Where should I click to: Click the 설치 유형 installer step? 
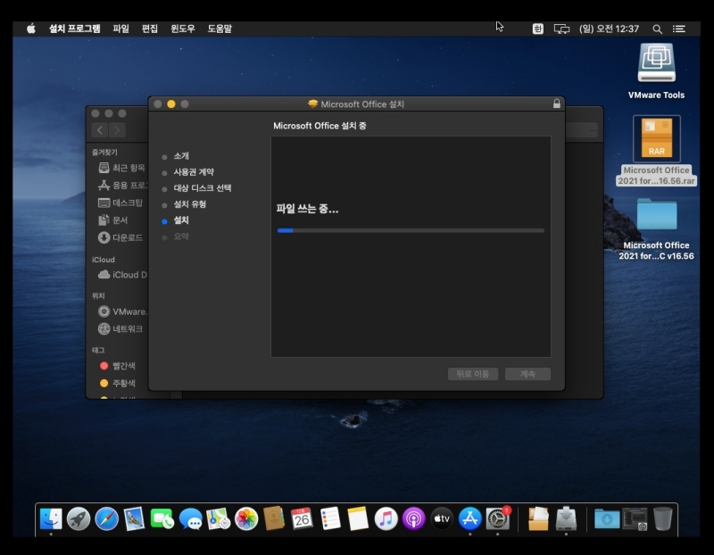pos(189,204)
